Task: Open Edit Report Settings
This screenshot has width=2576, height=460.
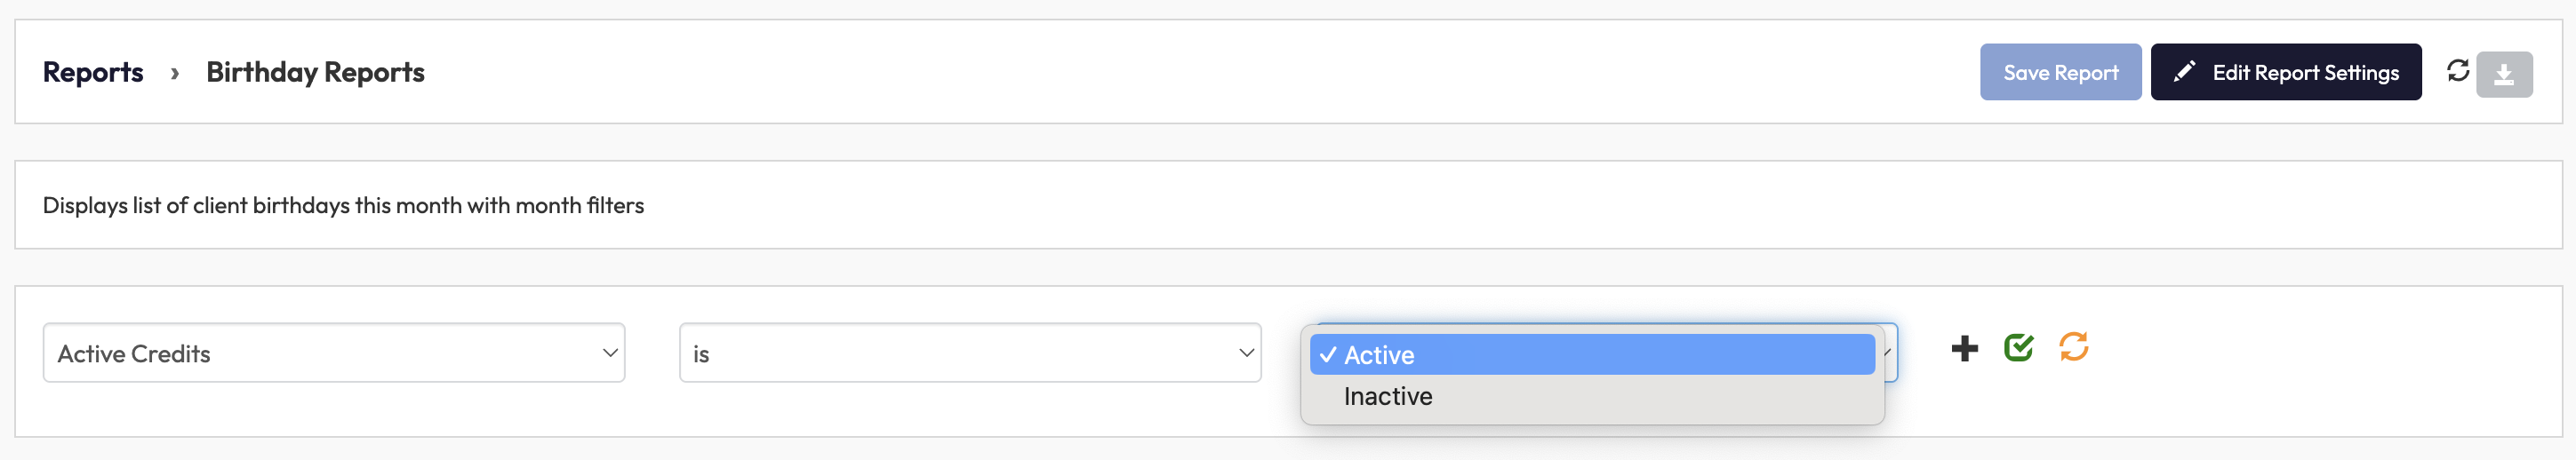Action: 2304,73
